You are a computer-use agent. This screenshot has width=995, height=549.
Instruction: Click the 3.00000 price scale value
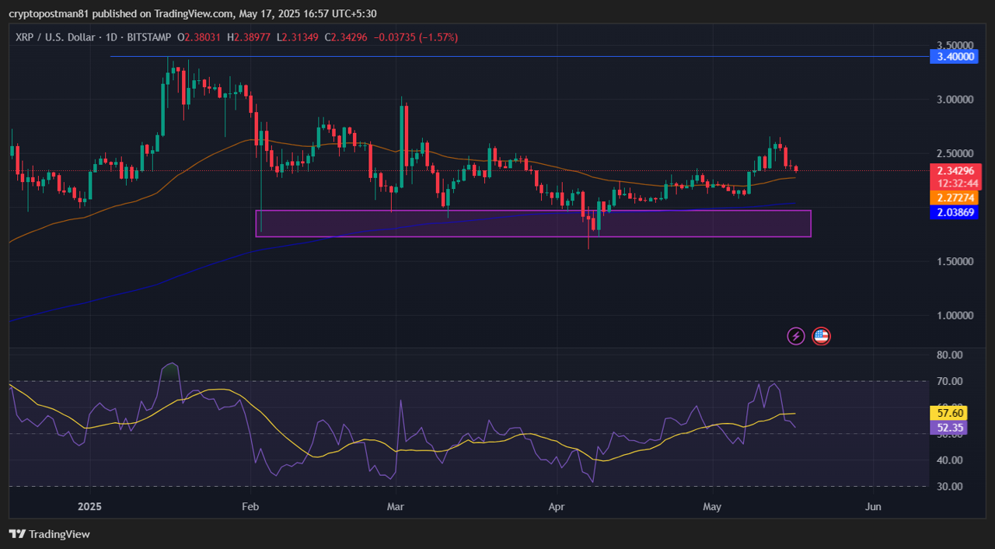955,100
